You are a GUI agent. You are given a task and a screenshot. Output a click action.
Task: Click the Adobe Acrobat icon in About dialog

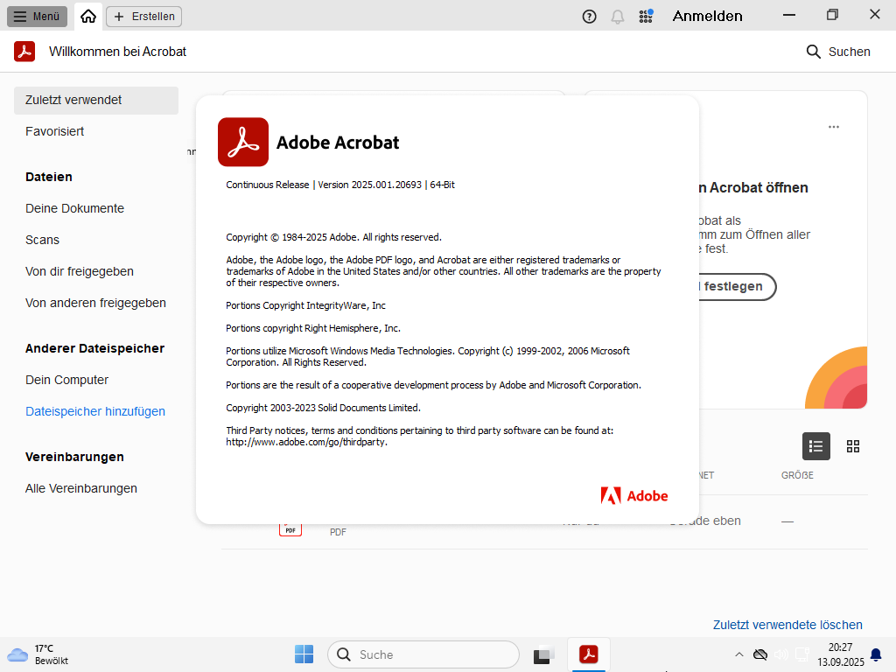(x=243, y=143)
